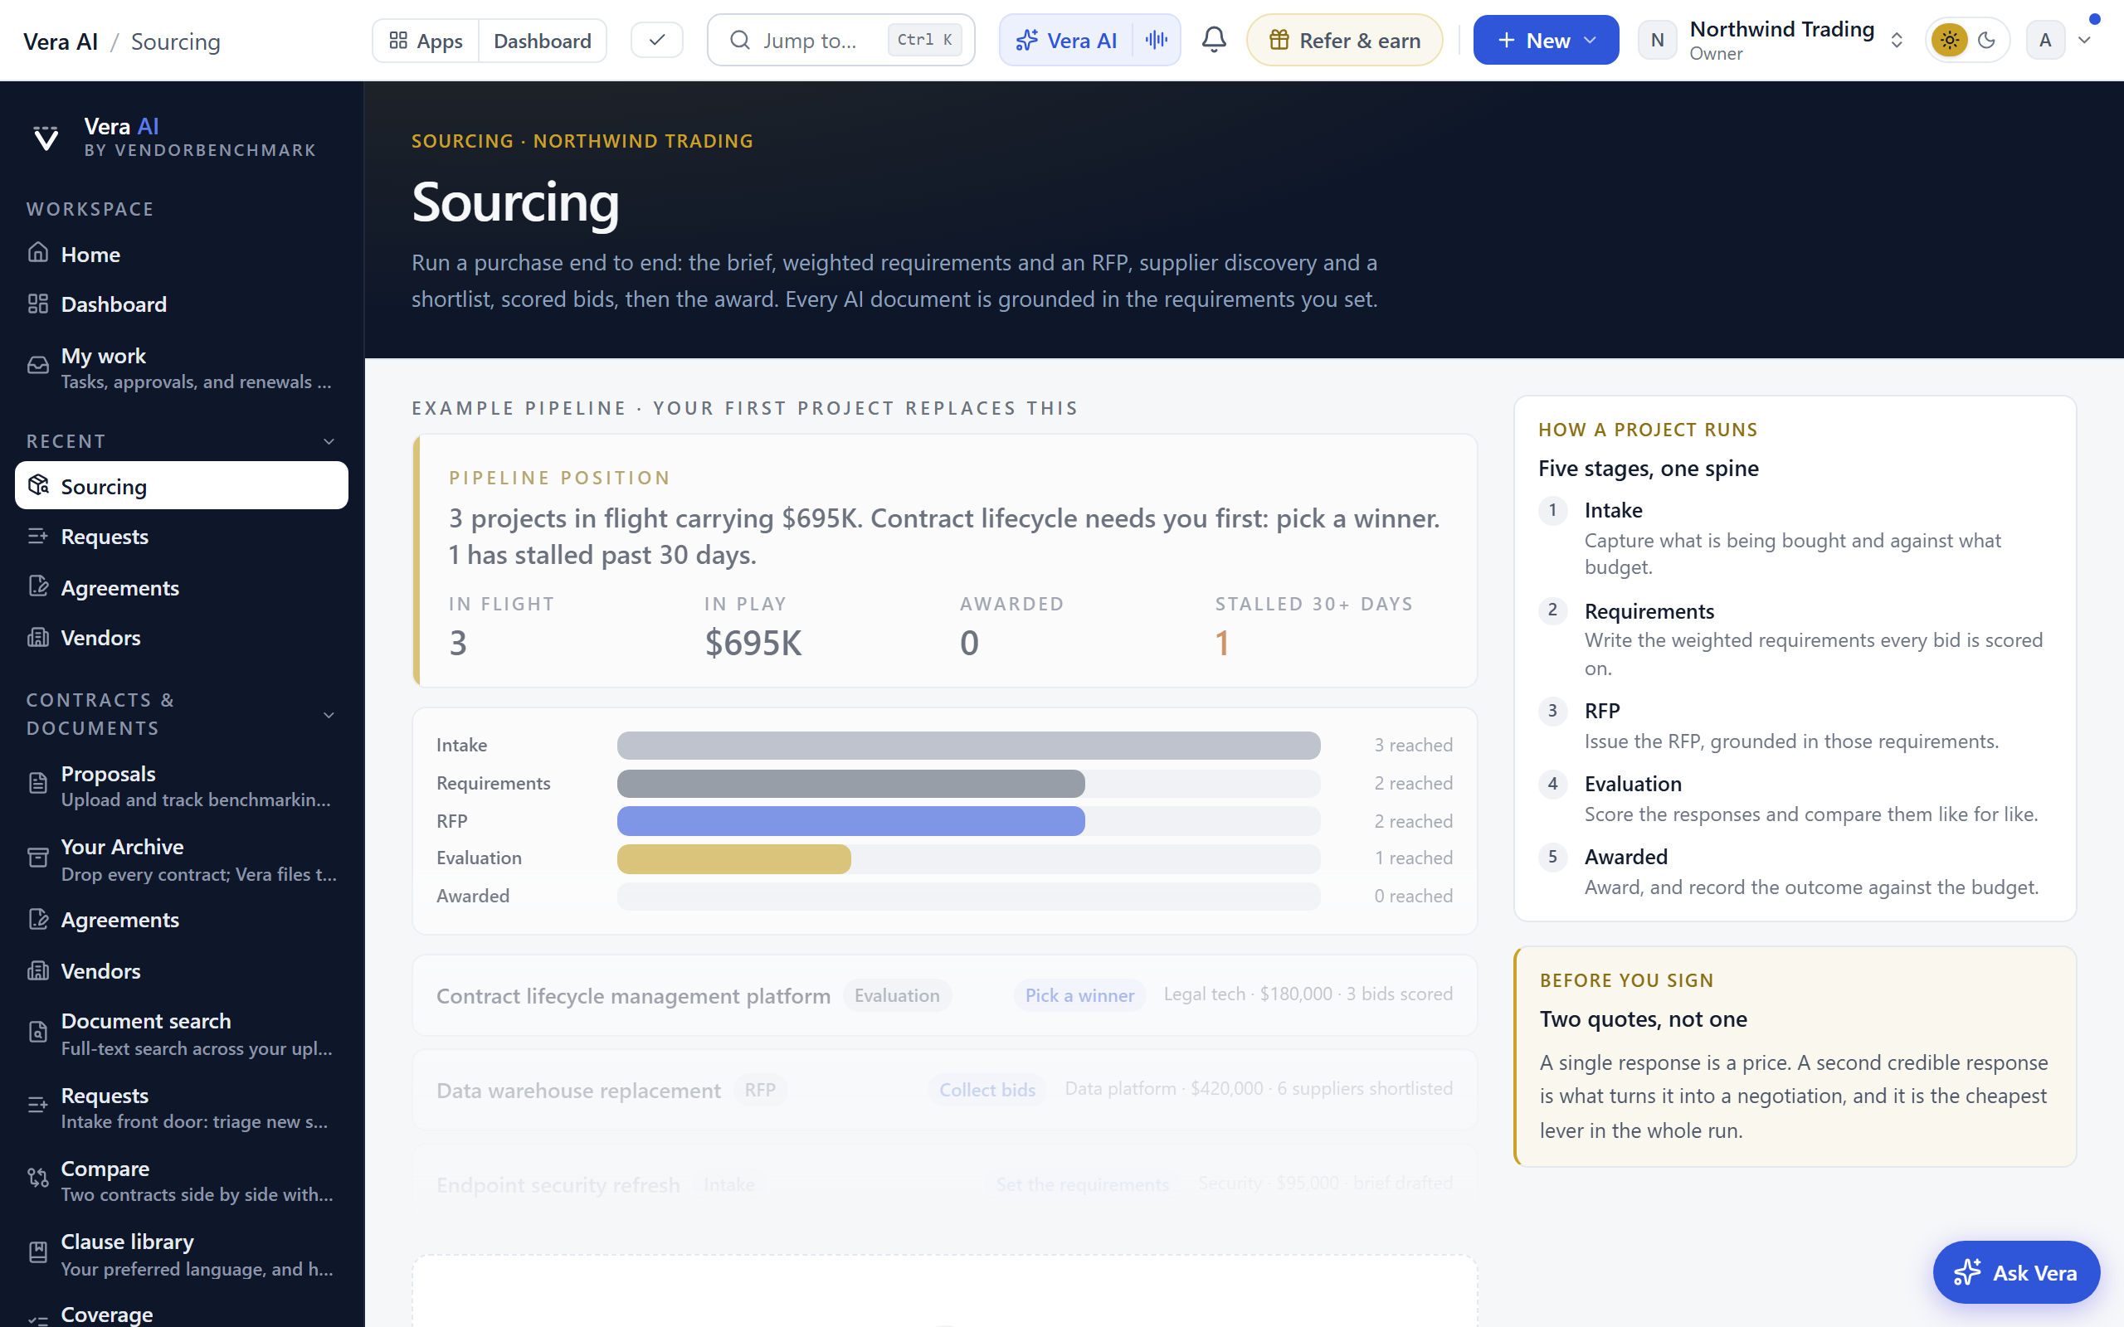Click Vera AI breadcrumb link

coord(61,41)
